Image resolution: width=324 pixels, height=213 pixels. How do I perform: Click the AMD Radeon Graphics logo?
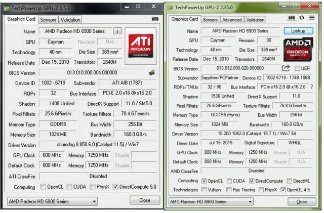(298, 49)
